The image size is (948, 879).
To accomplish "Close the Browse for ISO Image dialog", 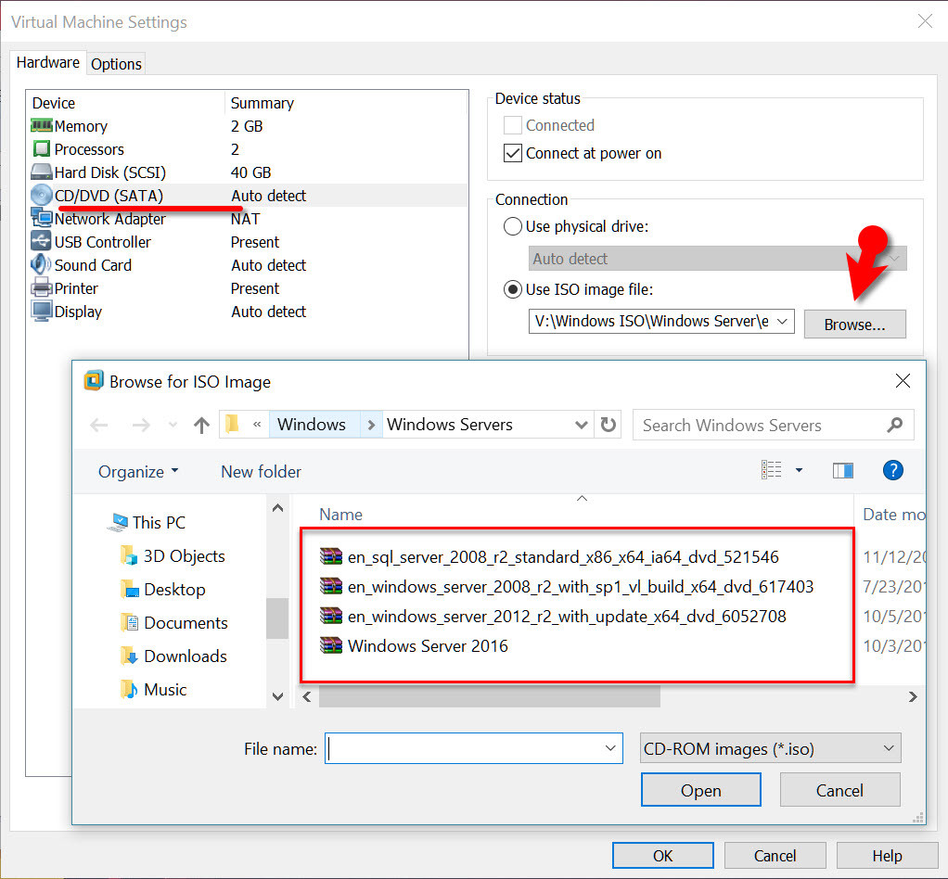I will point(903,381).
